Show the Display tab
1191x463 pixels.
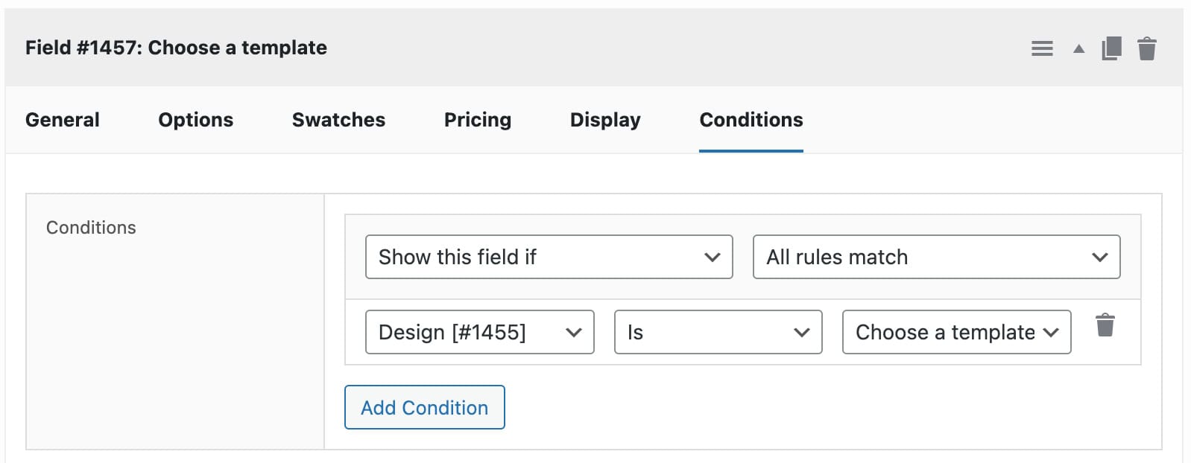point(605,120)
